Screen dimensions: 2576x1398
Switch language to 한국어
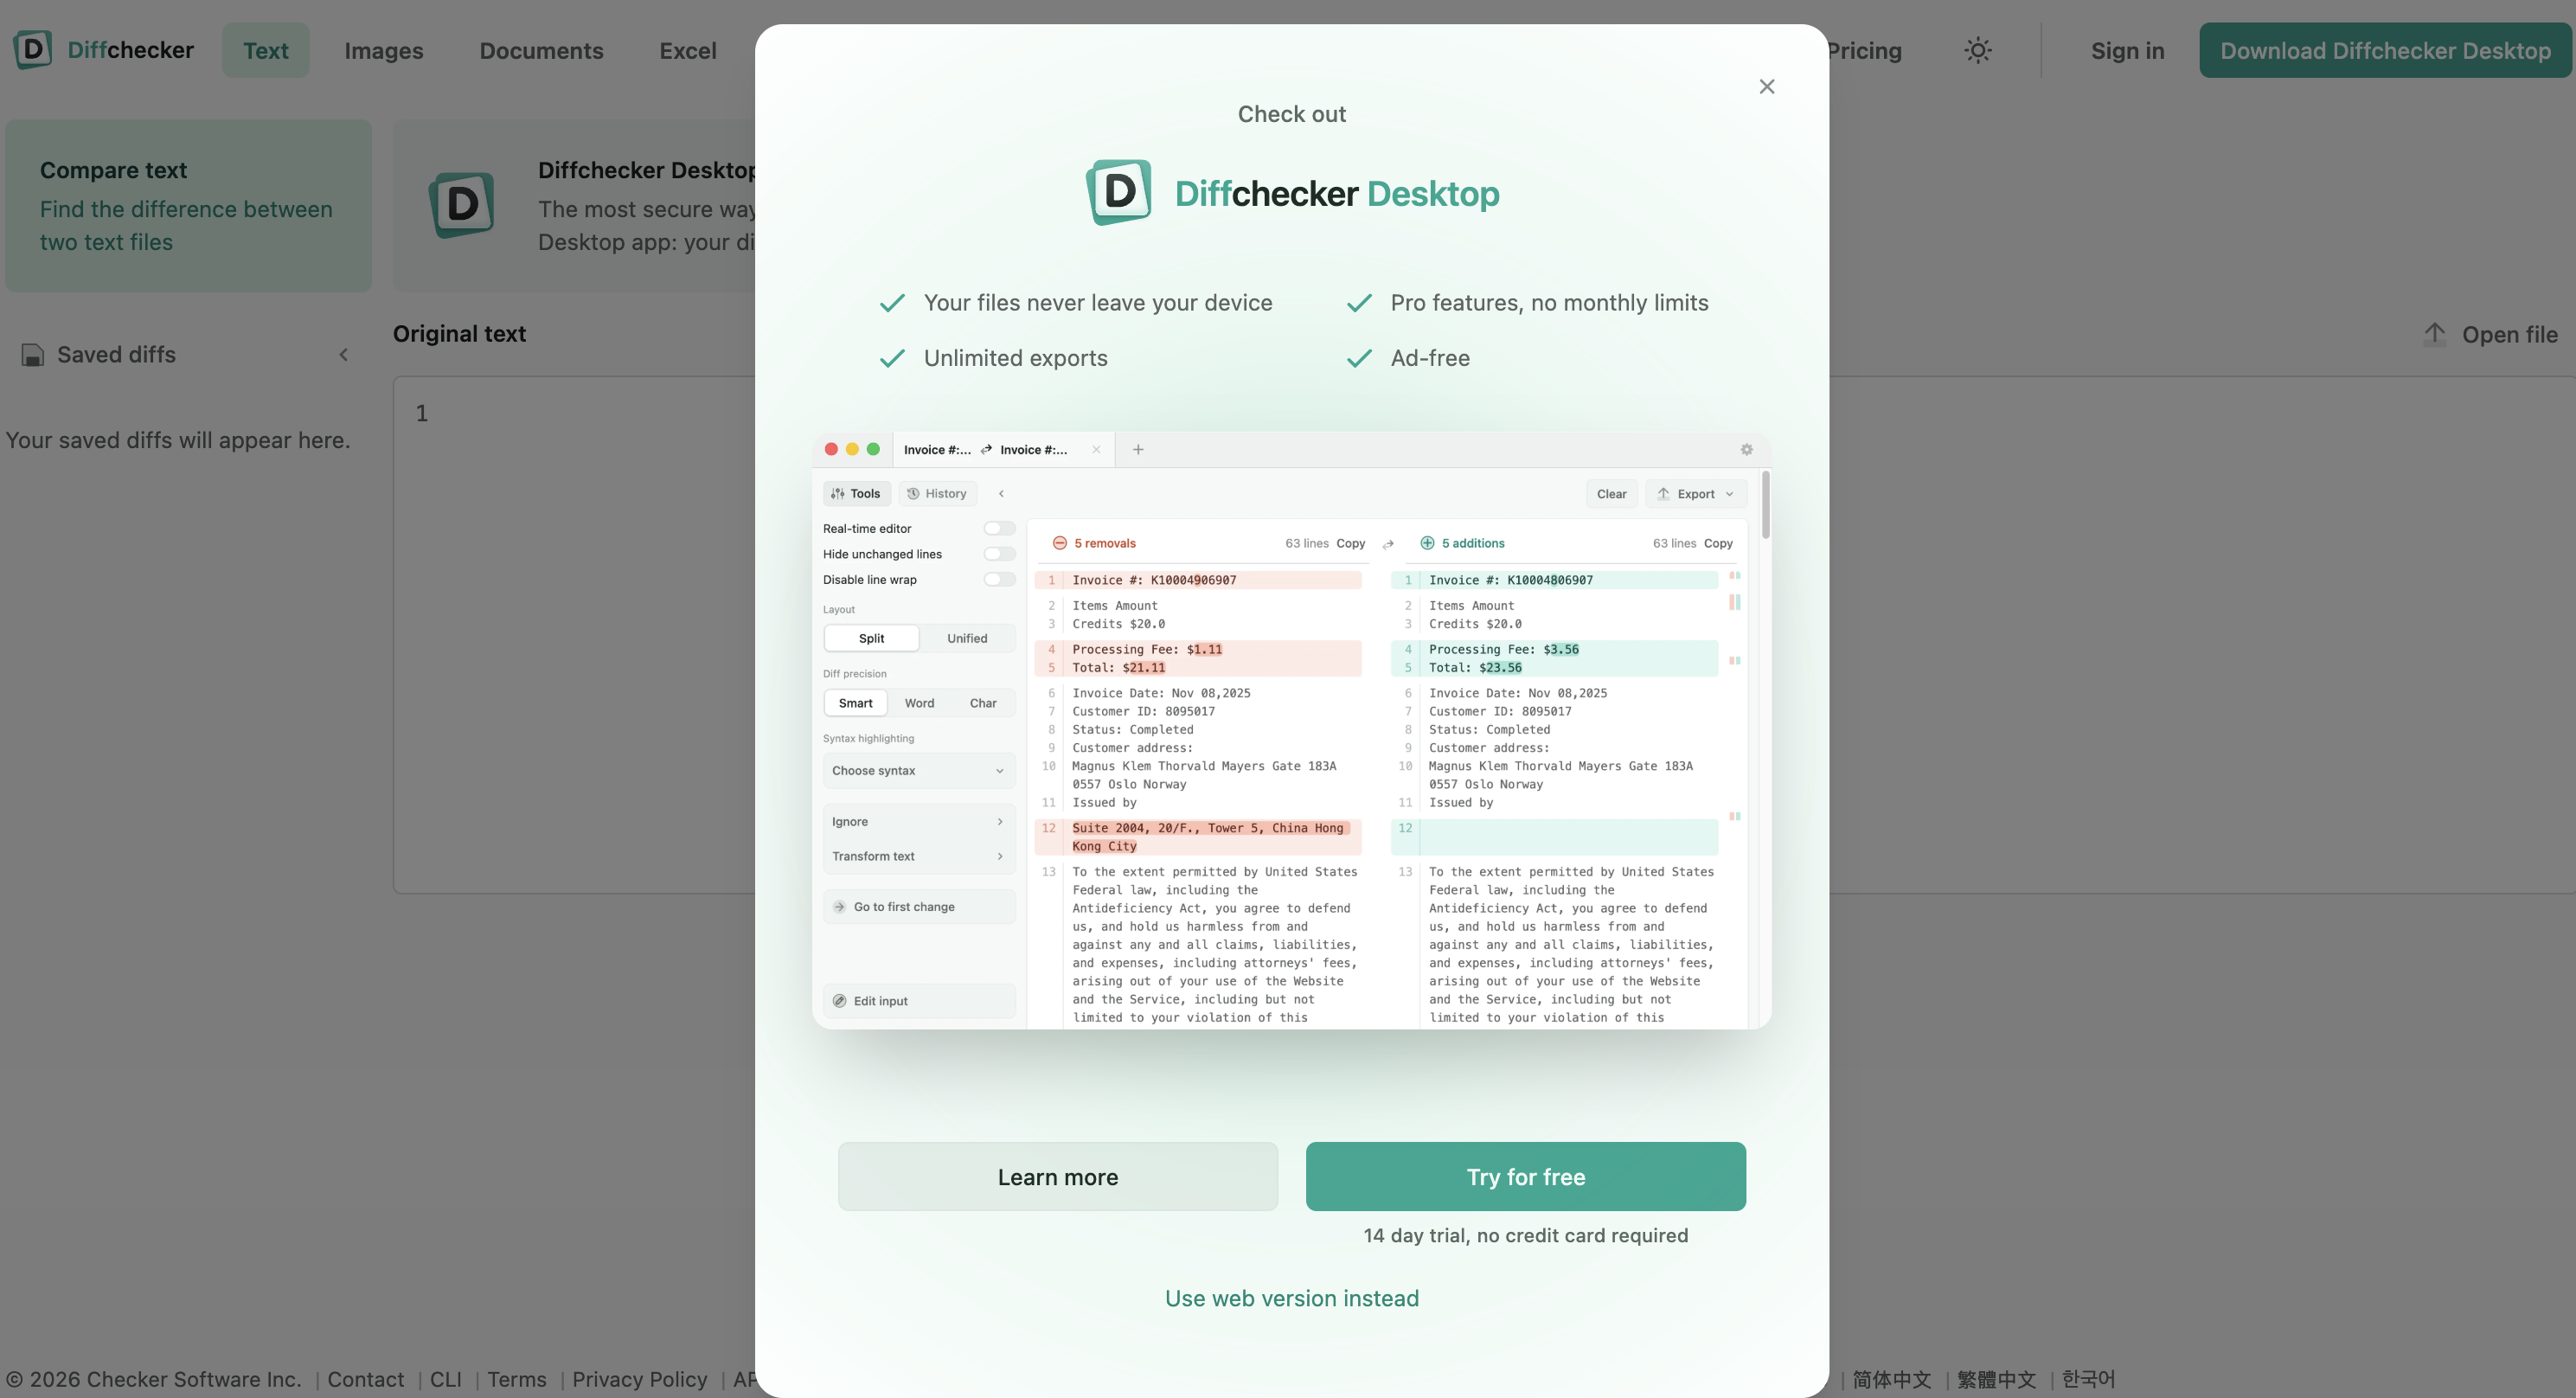click(x=2088, y=1379)
